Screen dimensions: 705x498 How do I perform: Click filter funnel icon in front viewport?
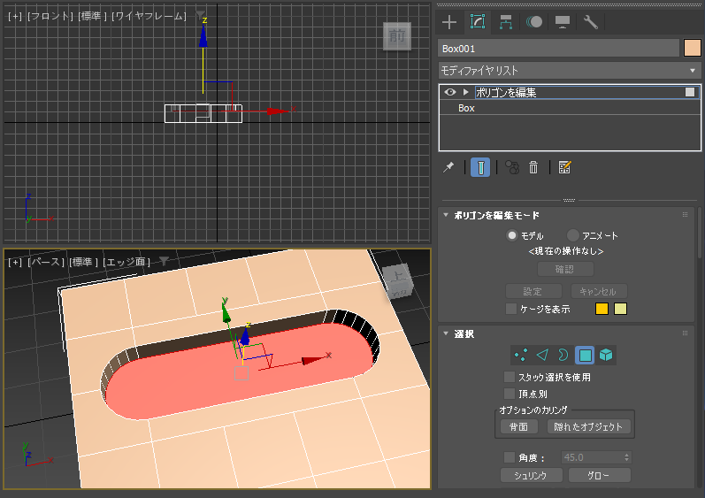click(201, 16)
